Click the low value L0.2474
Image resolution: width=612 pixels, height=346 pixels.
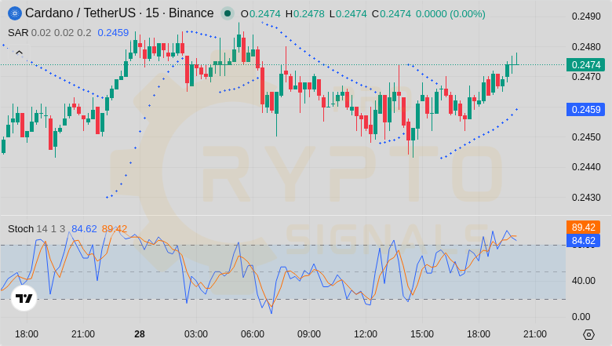pos(348,14)
